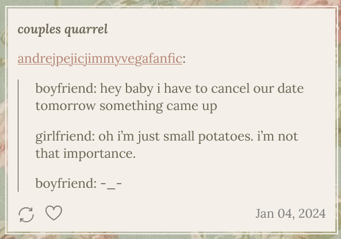The image size is (341, 239).
Task: Open the andrejpejicjimmyvegafanfic blog link
Action: pyautogui.click(x=100, y=59)
